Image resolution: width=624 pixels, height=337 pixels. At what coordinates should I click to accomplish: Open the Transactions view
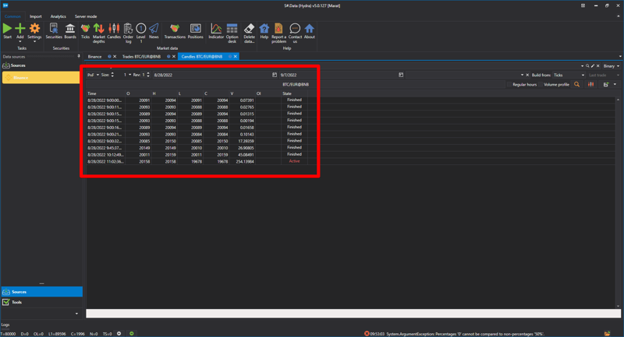[175, 30]
